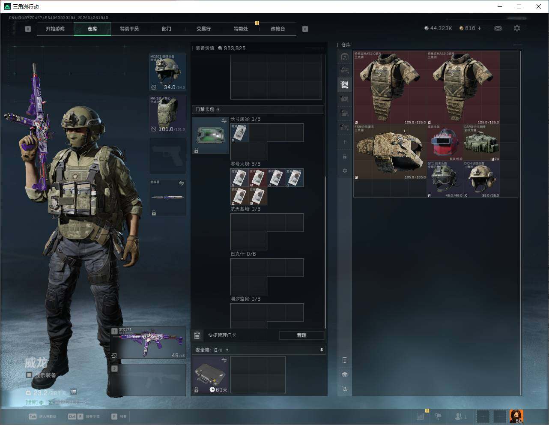Select the GT1 tactical helmet in stash
549x425 pixels.
(445, 180)
